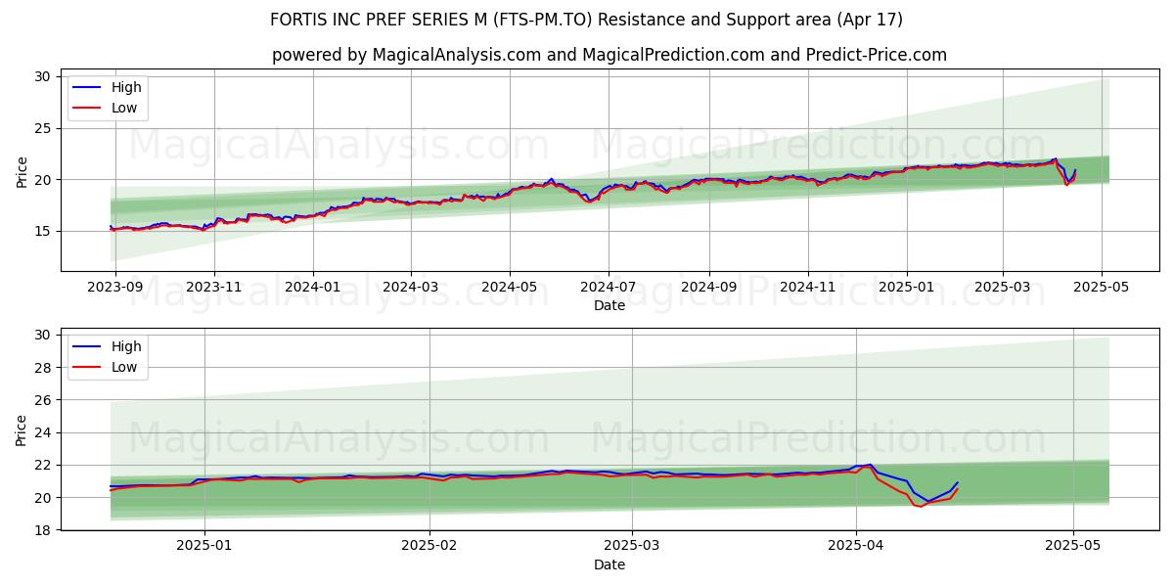Click the 2023-09 x-axis label in top chart
Screen dimensions: 1174x587
(x=115, y=288)
